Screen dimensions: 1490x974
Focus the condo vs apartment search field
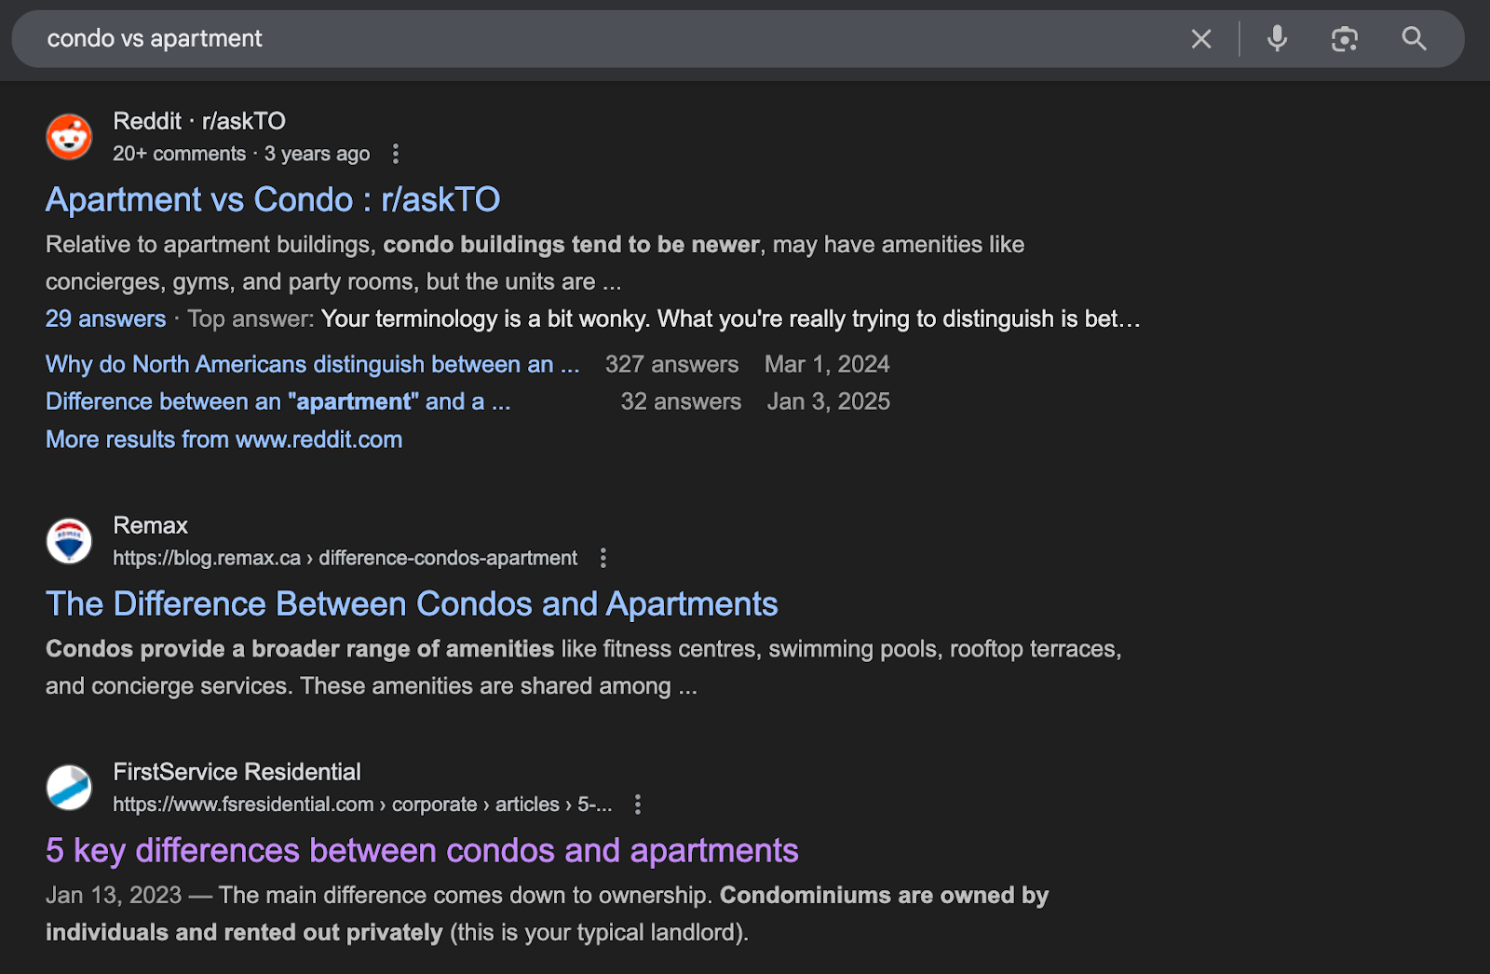click(596, 39)
